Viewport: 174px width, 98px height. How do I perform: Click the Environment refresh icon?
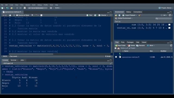pos(170,15)
